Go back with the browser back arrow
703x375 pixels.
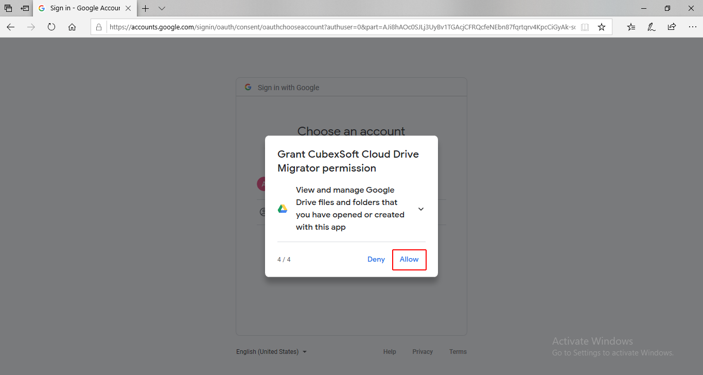[x=10, y=27]
